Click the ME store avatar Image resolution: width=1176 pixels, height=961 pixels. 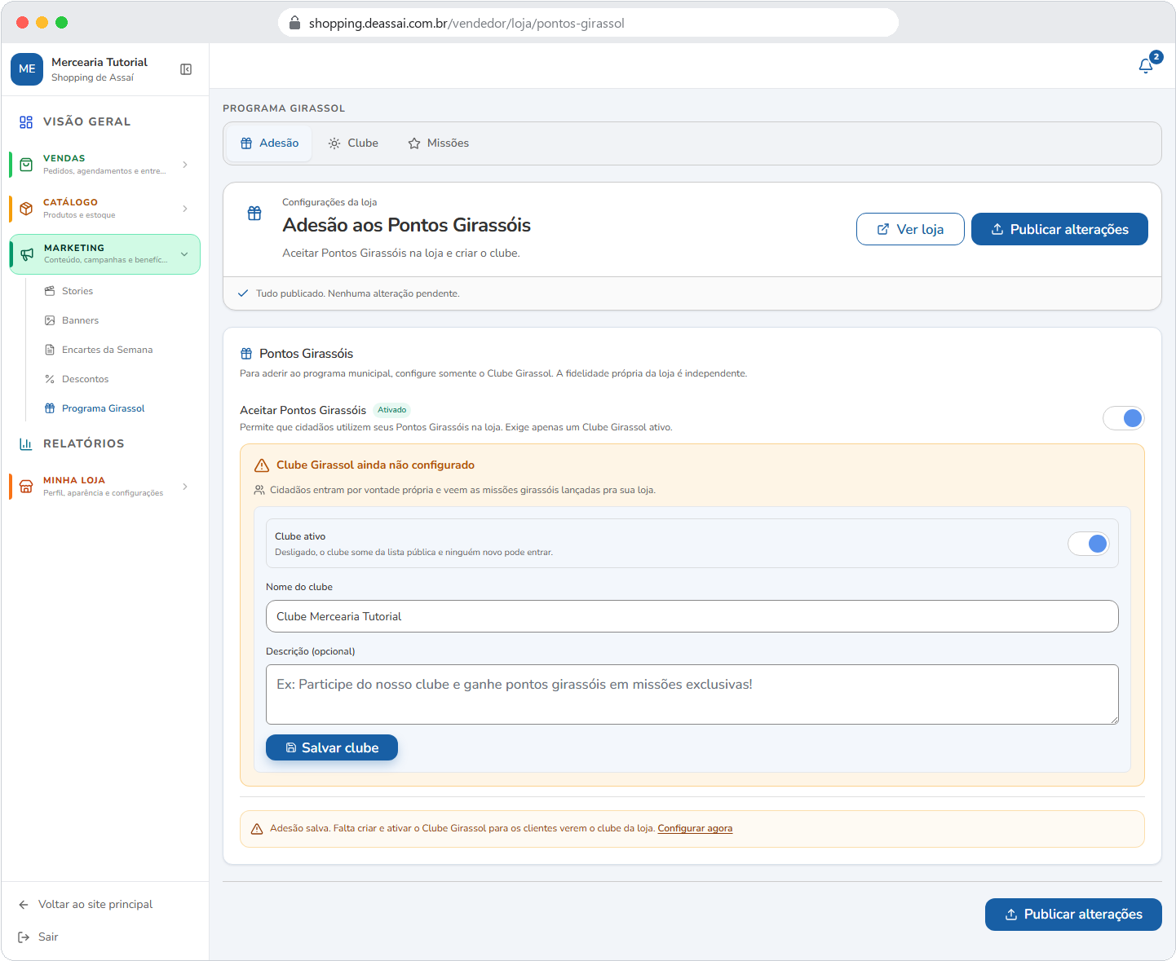(27, 69)
